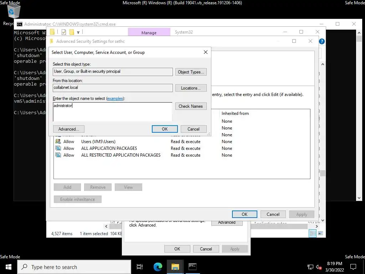365x274 pixels.
Task: Confirm Select User dialog with OK
Action: coord(165,129)
